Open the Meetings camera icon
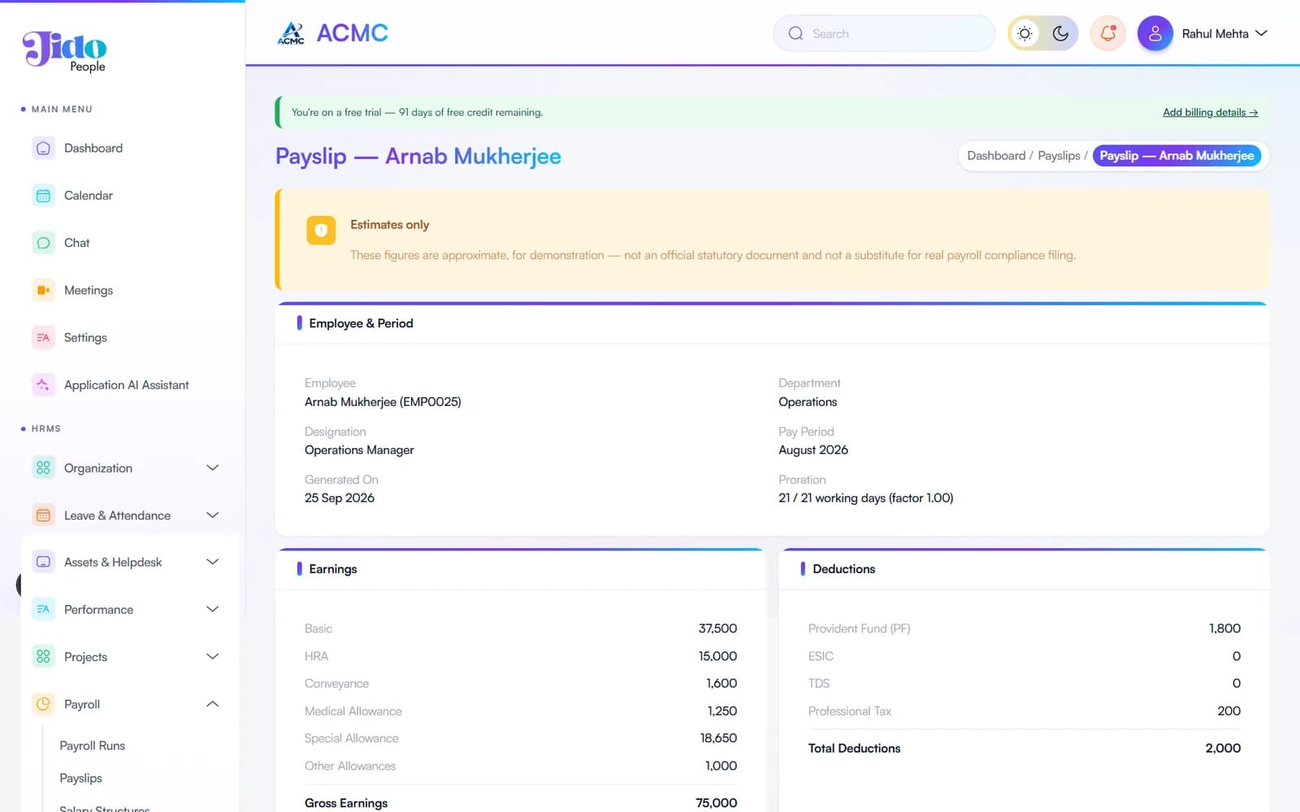The image size is (1300, 812). (x=43, y=290)
